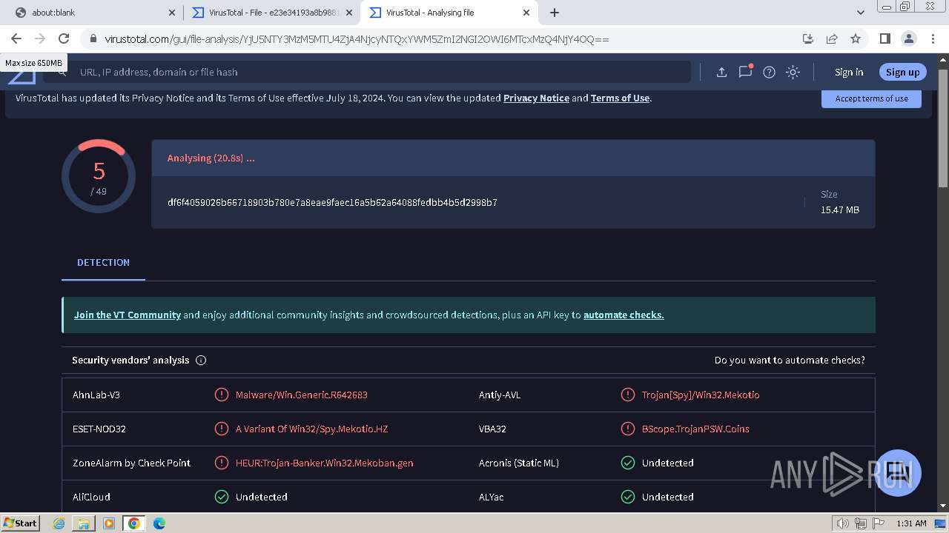949x533 pixels.
Task: Click Accept terms of use button
Action: tap(871, 98)
